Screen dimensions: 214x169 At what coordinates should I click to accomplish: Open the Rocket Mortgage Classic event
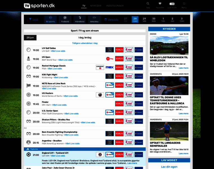(54, 66)
